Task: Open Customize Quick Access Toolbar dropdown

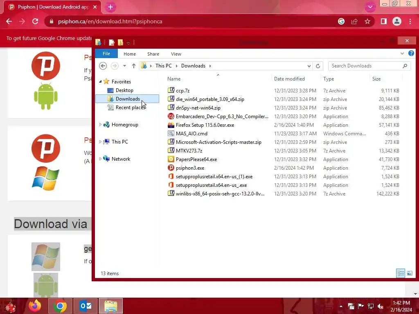Action: [128, 43]
